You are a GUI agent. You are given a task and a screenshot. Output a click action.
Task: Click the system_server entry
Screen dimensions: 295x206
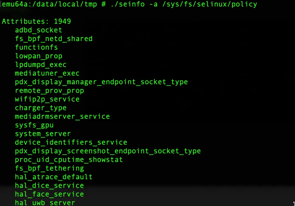43,134
